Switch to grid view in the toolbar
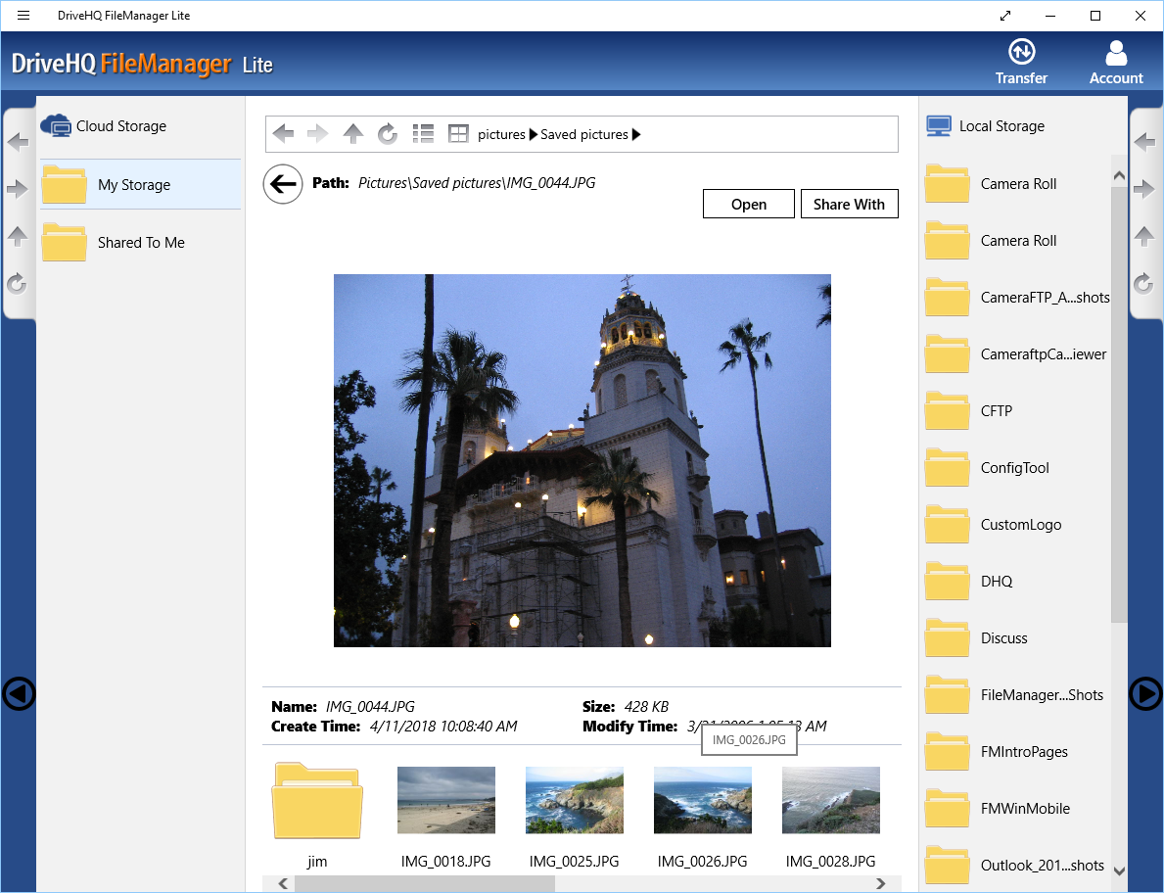The height and width of the screenshot is (893, 1164). tap(457, 133)
